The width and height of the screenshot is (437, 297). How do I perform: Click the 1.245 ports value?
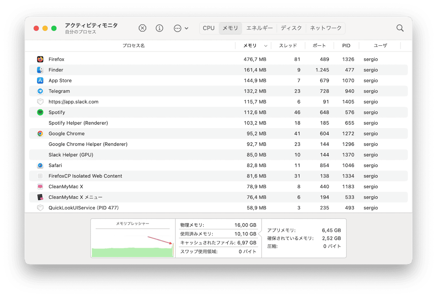(322, 70)
